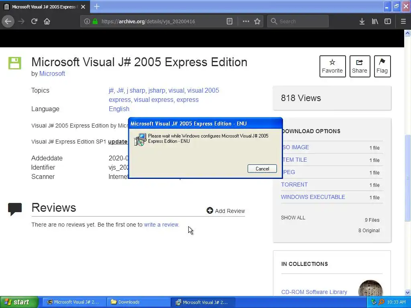Open the CD-ROM Software Library thumbnail

[x=370, y=289]
